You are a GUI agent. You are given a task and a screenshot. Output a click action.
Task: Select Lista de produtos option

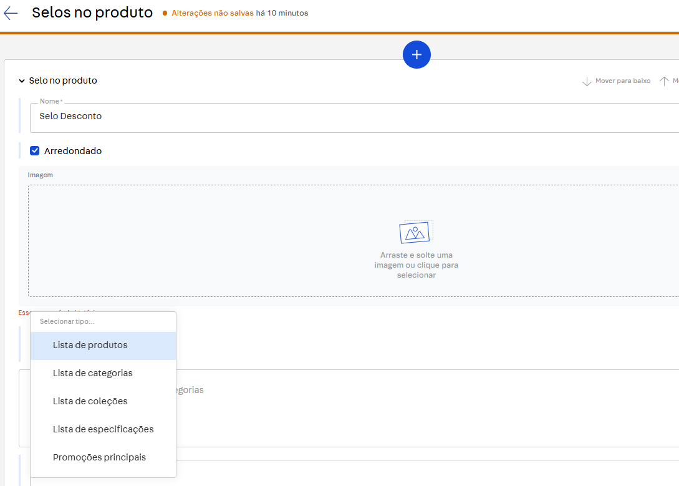pyautogui.click(x=90, y=346)
